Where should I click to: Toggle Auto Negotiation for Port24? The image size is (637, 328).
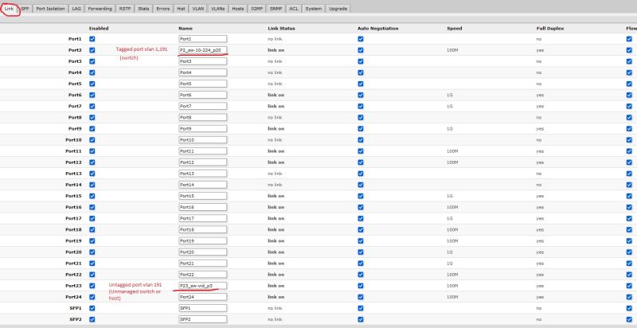[x=361, y=297]
